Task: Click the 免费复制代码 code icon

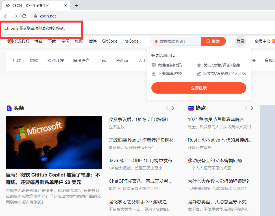Action: coord(154,65)
